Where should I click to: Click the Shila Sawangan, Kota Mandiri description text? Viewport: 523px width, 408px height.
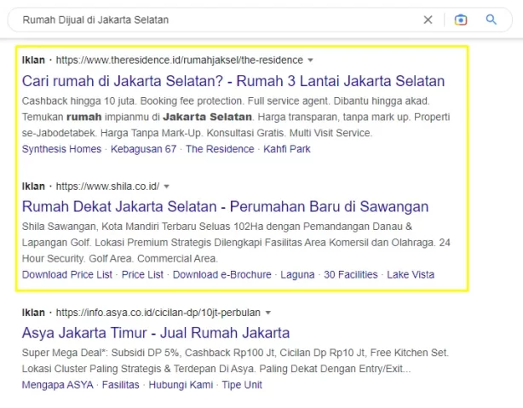pyautogui.click(x=217, y=227)
